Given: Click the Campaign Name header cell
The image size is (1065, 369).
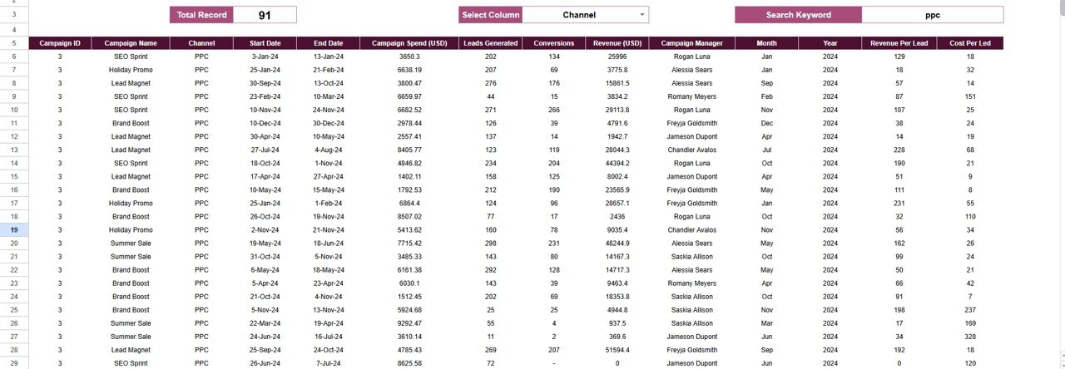Looking at the screenshot, I should coord(131,43).
